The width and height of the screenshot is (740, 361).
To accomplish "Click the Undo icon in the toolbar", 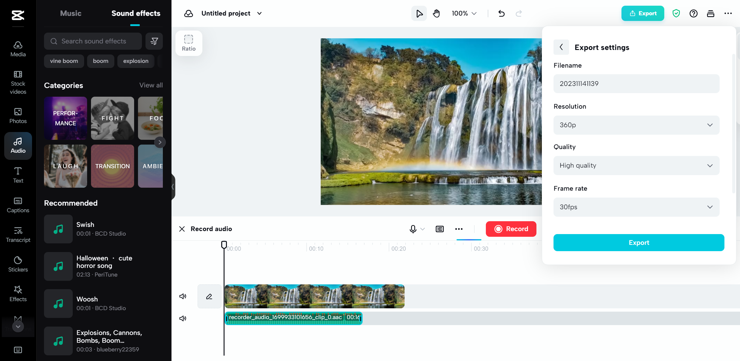I will (501, 13).
